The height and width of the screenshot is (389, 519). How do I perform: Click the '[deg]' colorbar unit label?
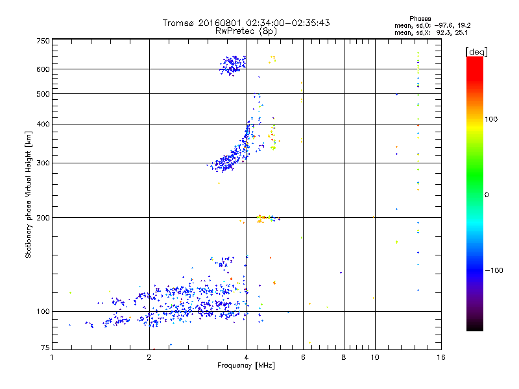[x=476, y=52]
